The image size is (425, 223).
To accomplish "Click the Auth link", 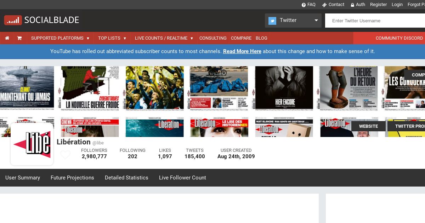I will point(361,5).
